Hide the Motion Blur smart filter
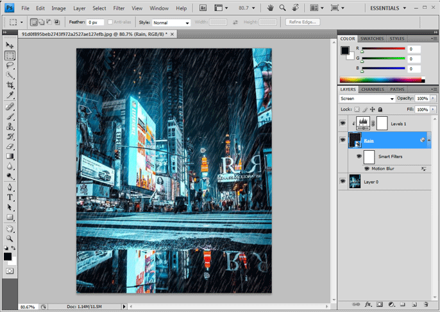The height and width of the screenshot is (312, 440). tap(367, 168)
